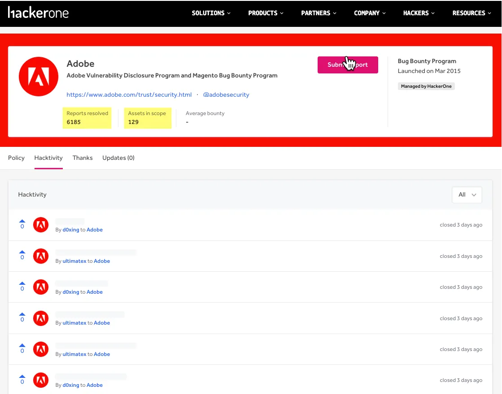This screenshot has width=502, height=394.
Task: Open the Updates (0) tab
Action: coord(118,158)
